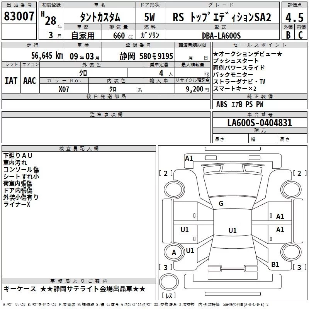Click the オークションデビュー headline

248,54
